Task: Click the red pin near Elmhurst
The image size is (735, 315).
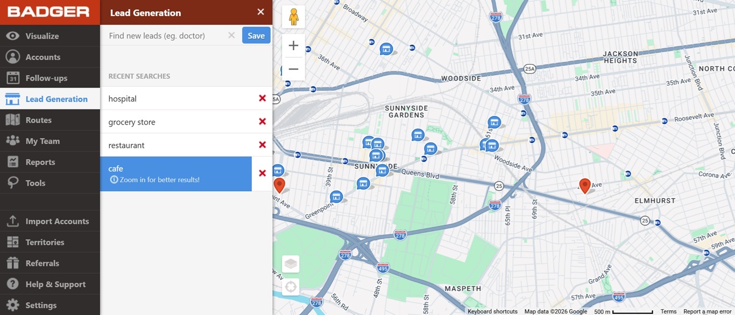Action: pos(584,185)
